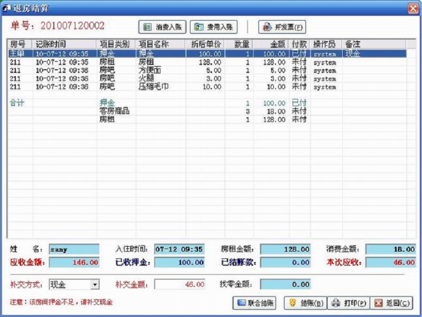This screenshot has width=422, height=317.
Task: Click the 结账(B) checkout icon button
Action: click(x=305, y=303)
